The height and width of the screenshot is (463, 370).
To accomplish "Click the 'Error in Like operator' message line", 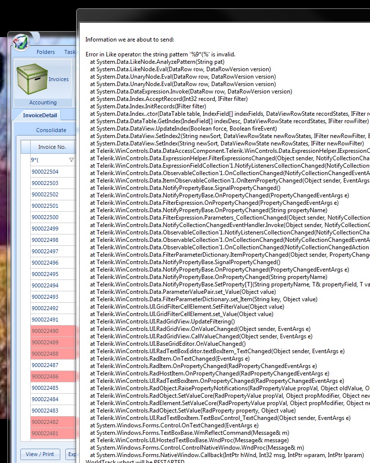I will pos(160,54).
